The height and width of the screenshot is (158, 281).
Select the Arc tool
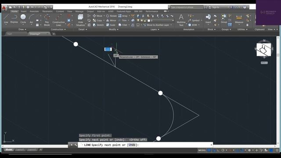pos(31,19)
